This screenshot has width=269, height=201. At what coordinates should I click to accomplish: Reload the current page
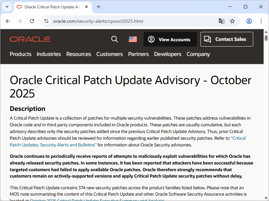(32, 21)
